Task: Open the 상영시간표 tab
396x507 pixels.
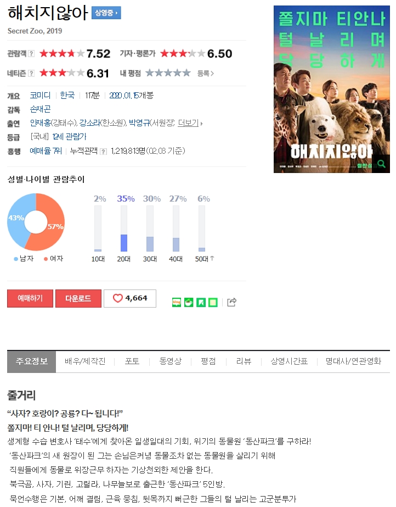Action: point(289,361)
